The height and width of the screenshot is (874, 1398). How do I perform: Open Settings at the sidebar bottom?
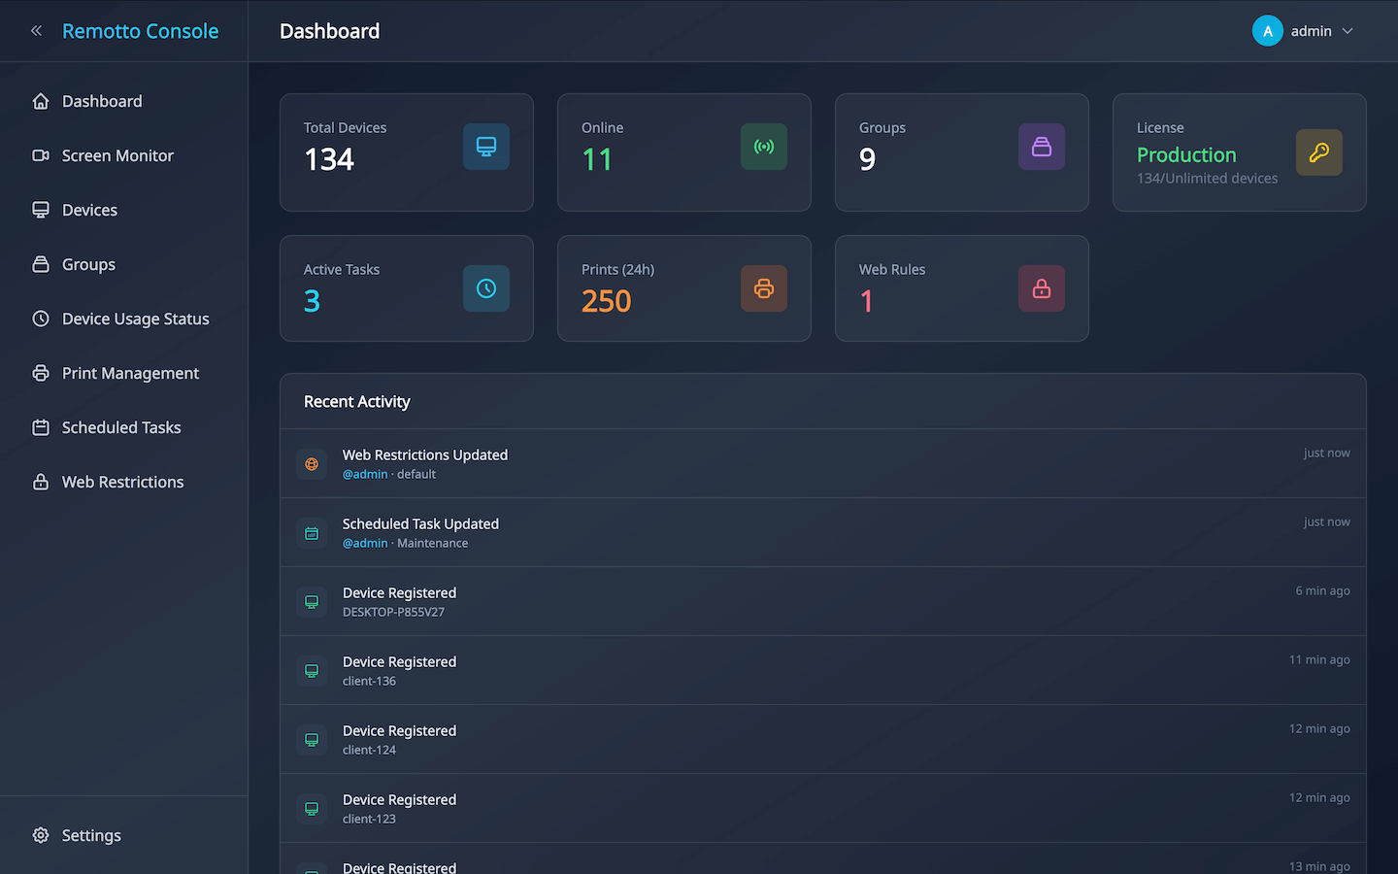pyautogui.click(x=91, y=835)
